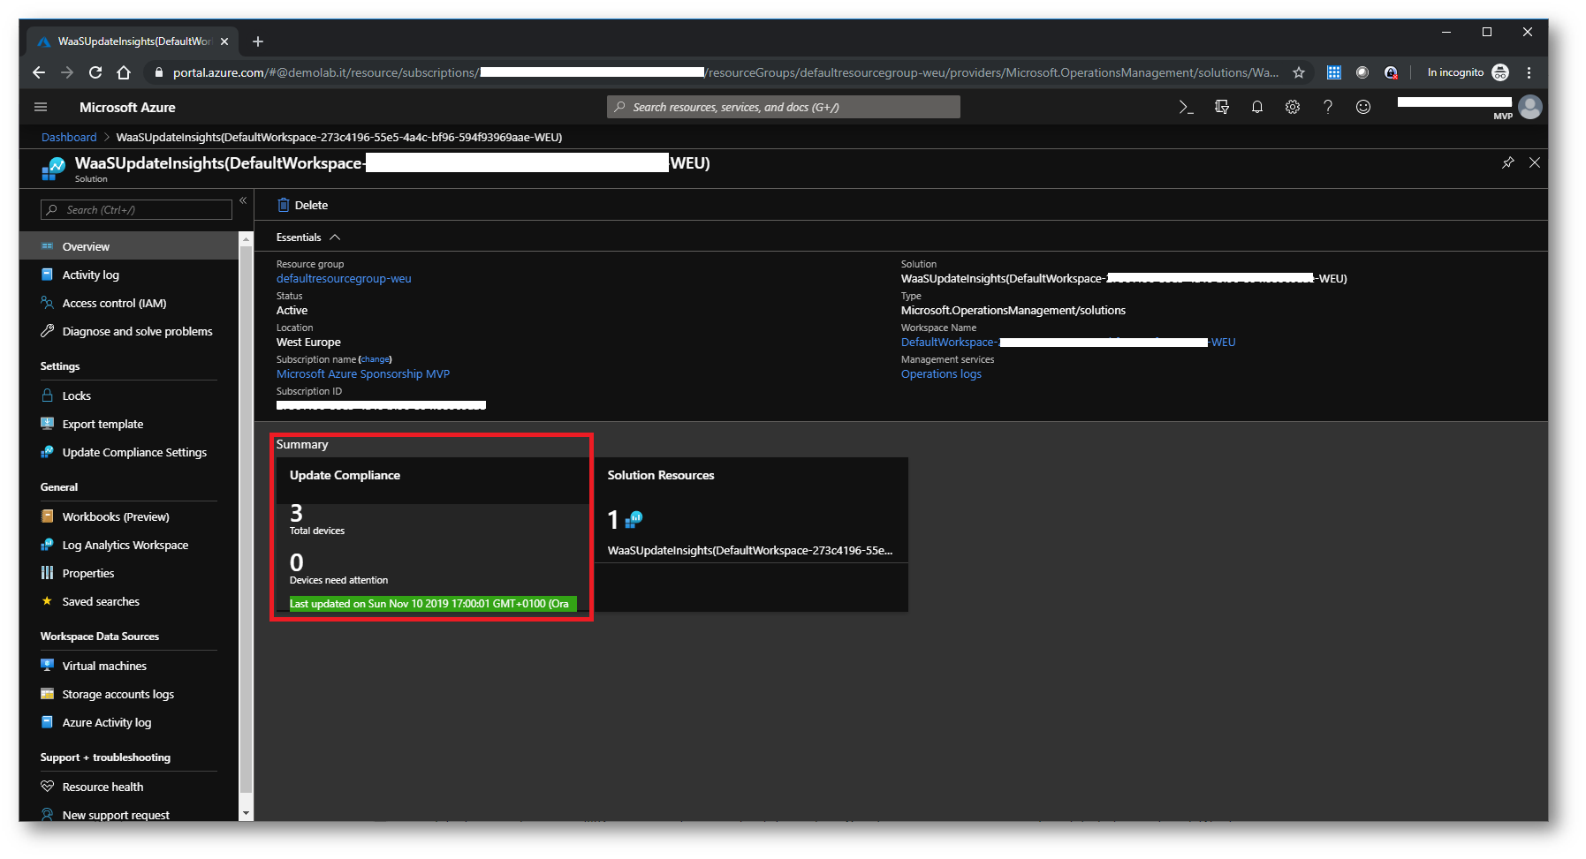Reload the page
This screenshot has width=1586, height=859.
click(95, 72)
